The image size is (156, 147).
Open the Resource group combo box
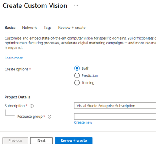115,116
